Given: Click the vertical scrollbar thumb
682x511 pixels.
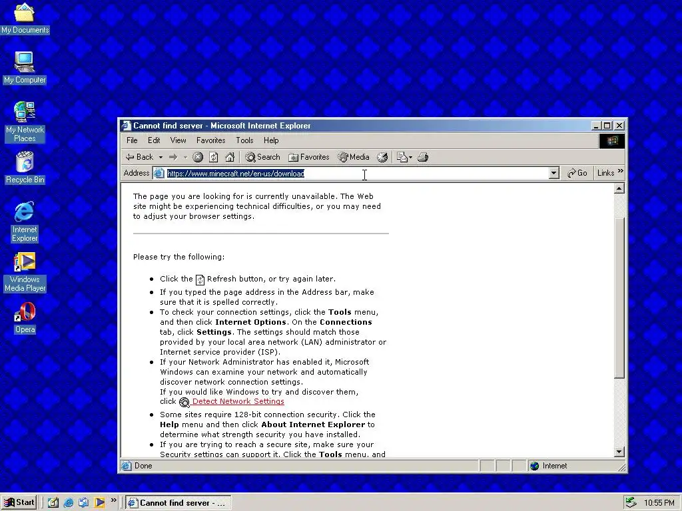Looking at the screenshot, I should click(x=619, y=297).
